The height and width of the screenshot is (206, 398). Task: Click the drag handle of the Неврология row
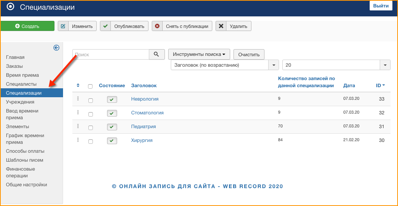click(78, 99)
